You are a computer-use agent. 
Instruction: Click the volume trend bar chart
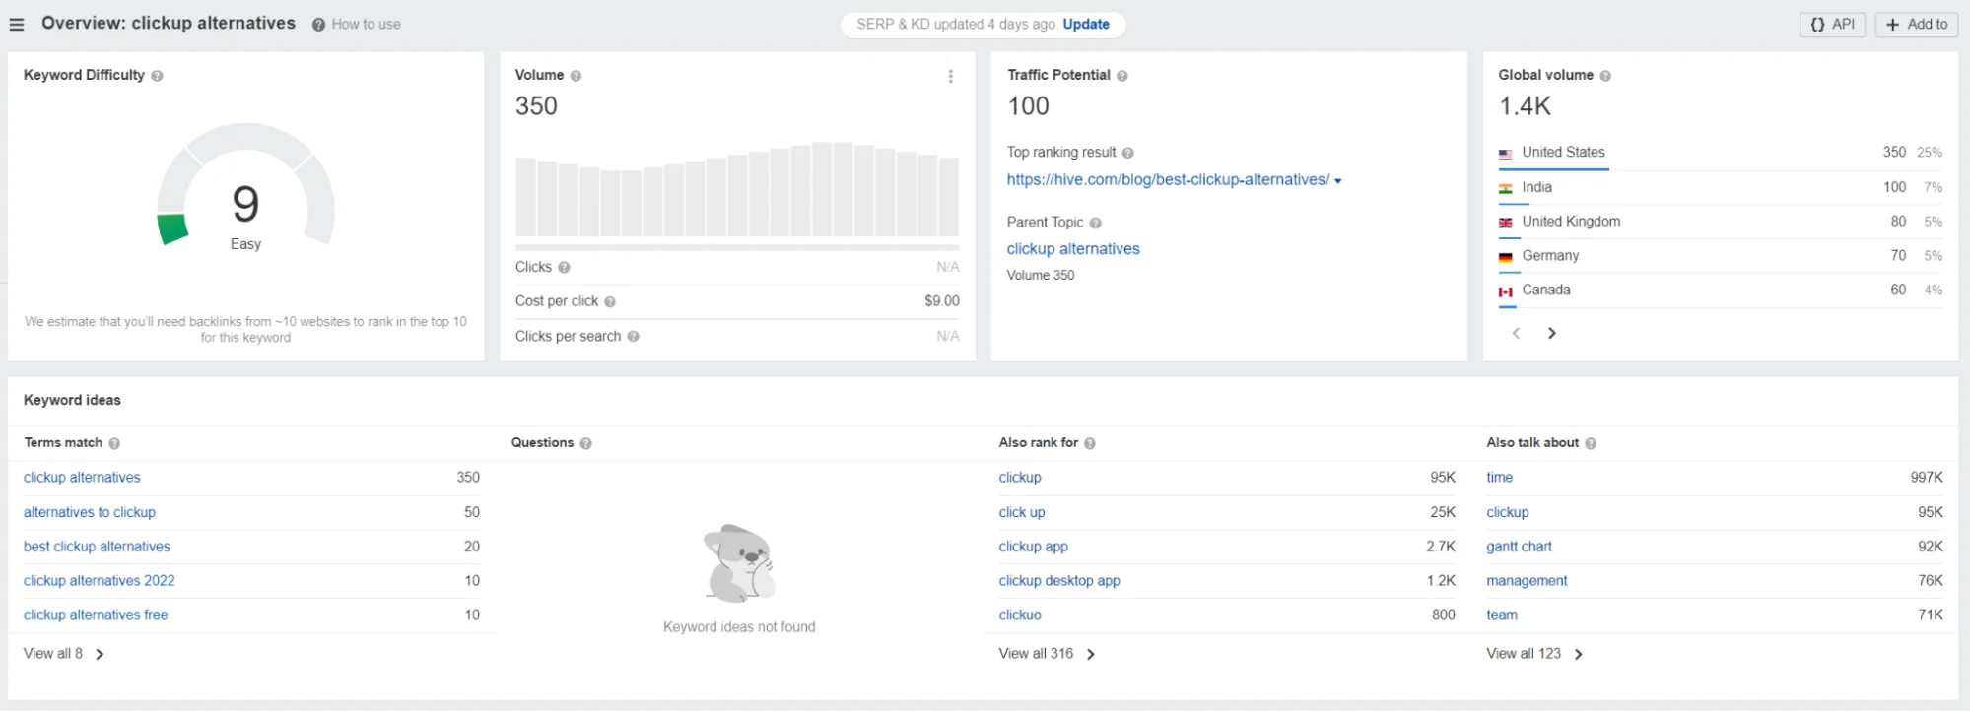point(737,189)
